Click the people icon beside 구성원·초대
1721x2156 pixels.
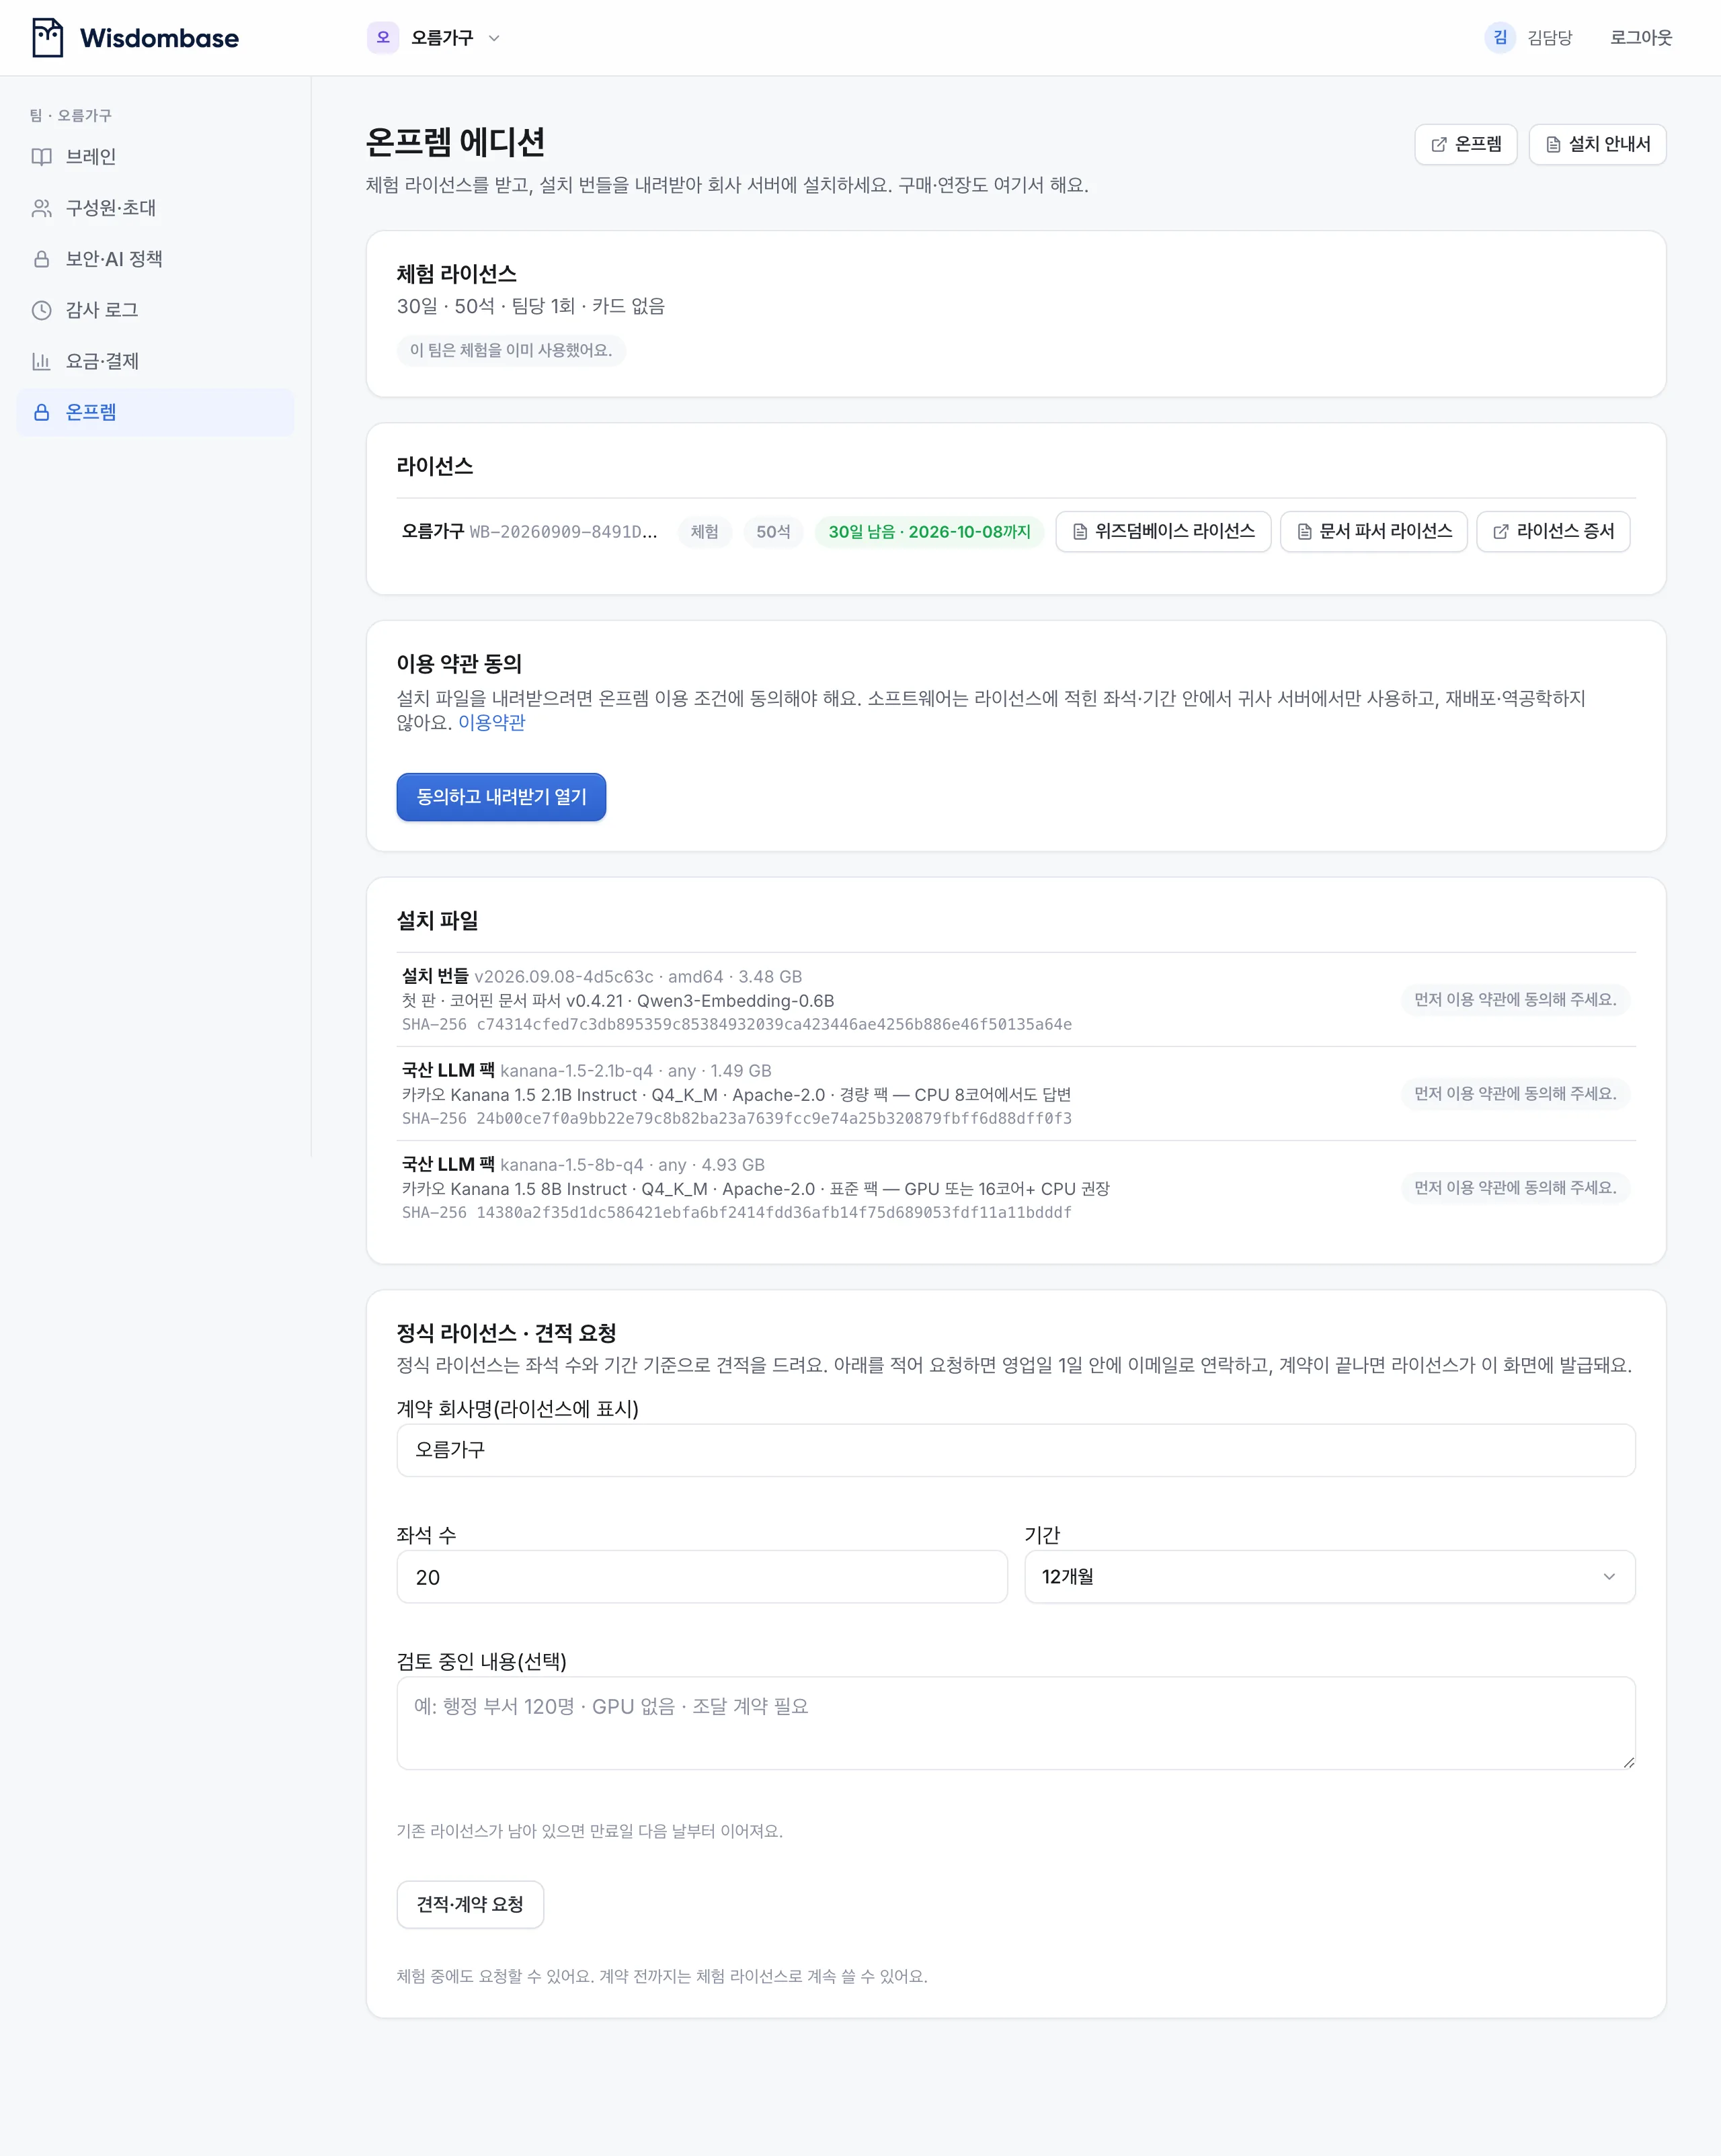click(x=41, y=208)
